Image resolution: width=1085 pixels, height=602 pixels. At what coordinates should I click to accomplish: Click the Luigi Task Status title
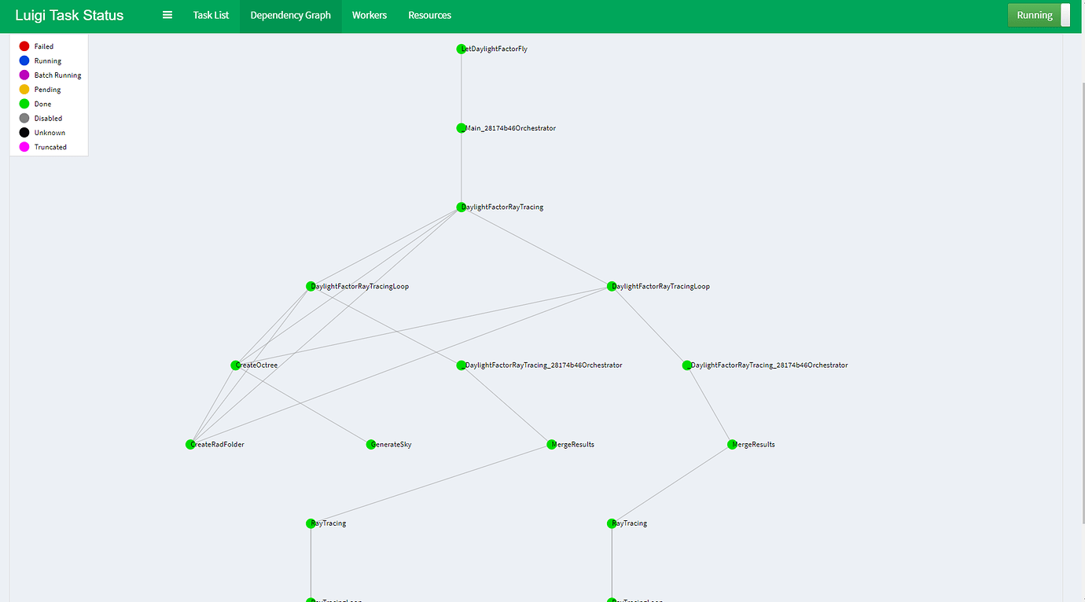pyautogui.click(x=68, y=15)
